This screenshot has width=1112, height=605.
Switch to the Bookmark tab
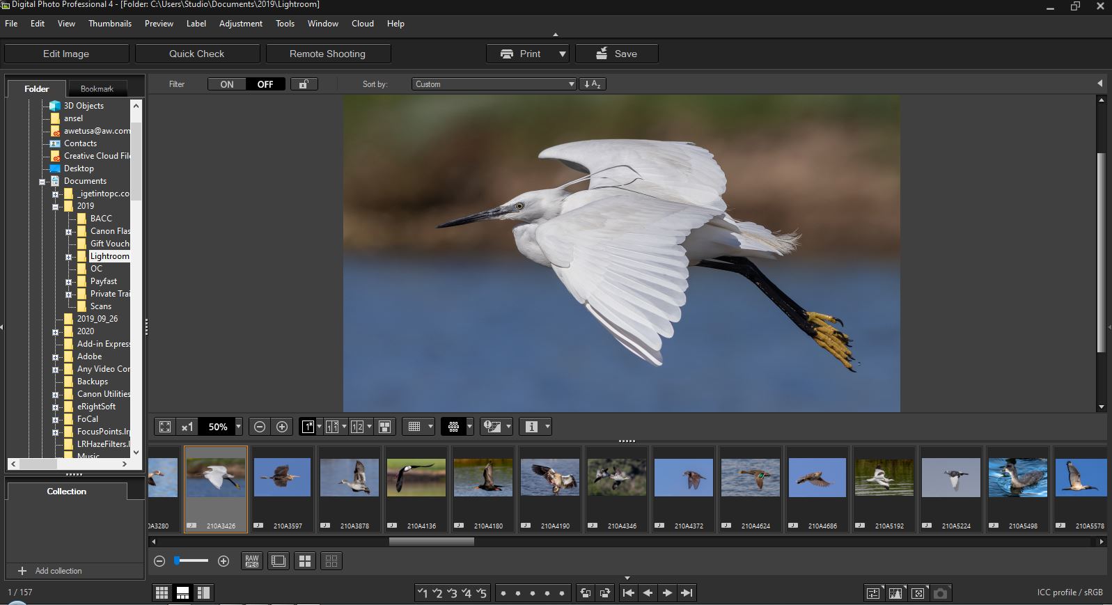pos(97,89)
